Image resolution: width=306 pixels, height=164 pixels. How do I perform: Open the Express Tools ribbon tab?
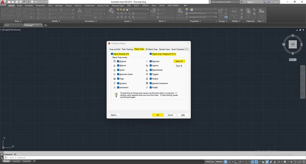tap(103, 5)
